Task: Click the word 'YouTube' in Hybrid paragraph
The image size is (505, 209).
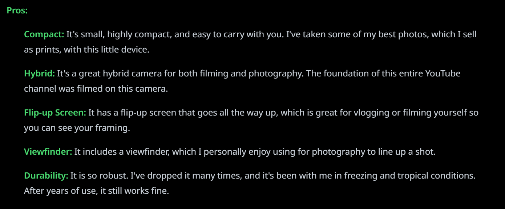Action: coord(443,74)
